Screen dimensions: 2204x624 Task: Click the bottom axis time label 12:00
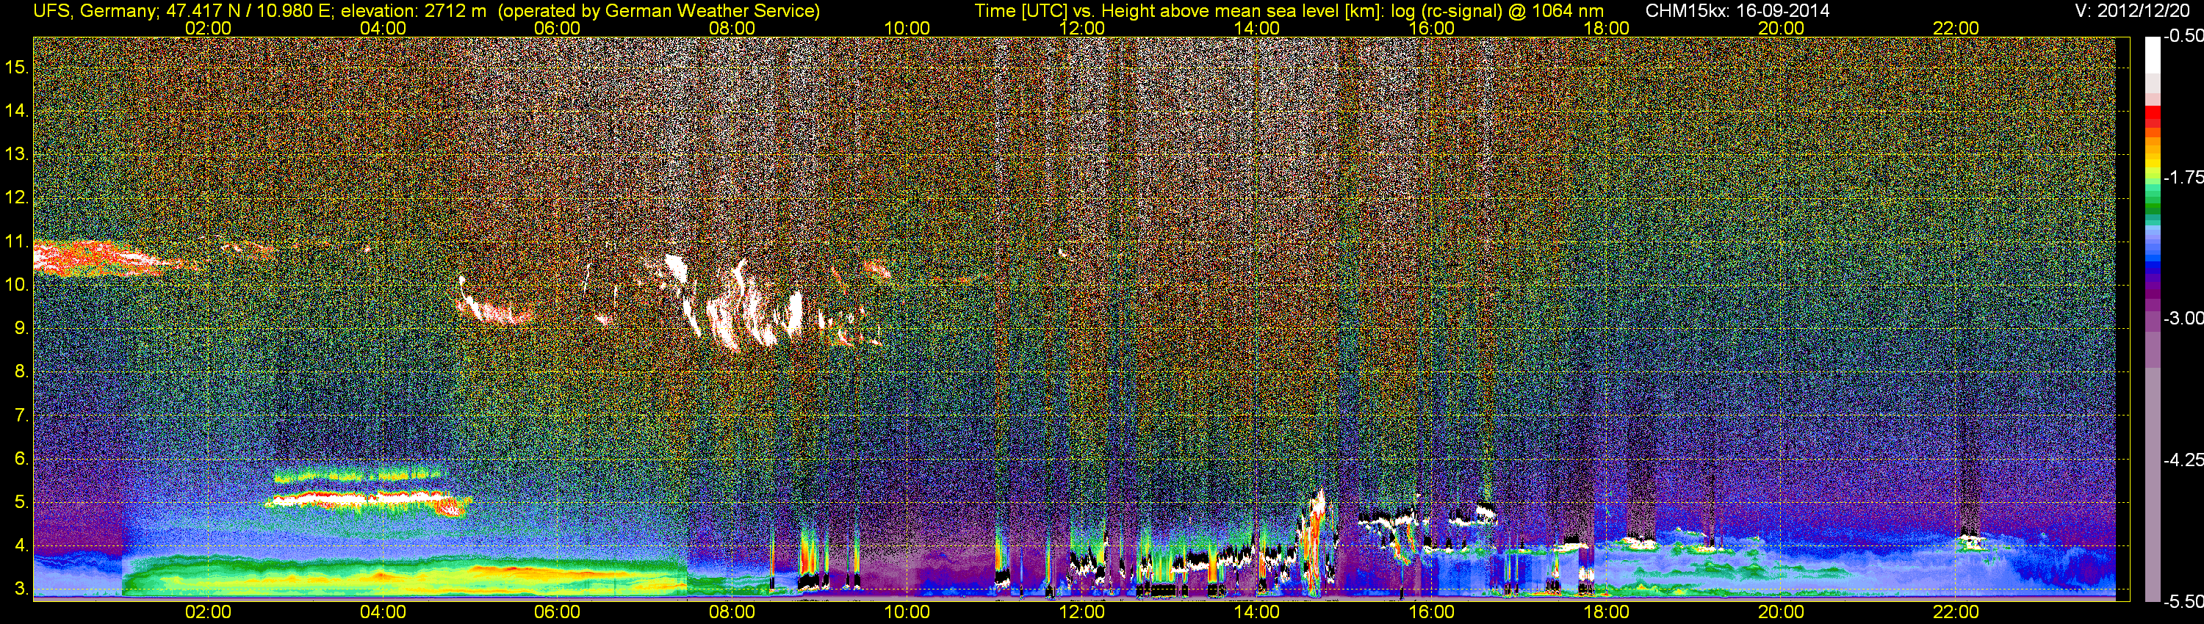1081,612
